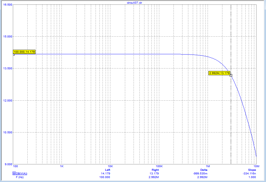266x182 pixels.
Task: Click the Left column header
Action: pos(108,170)
